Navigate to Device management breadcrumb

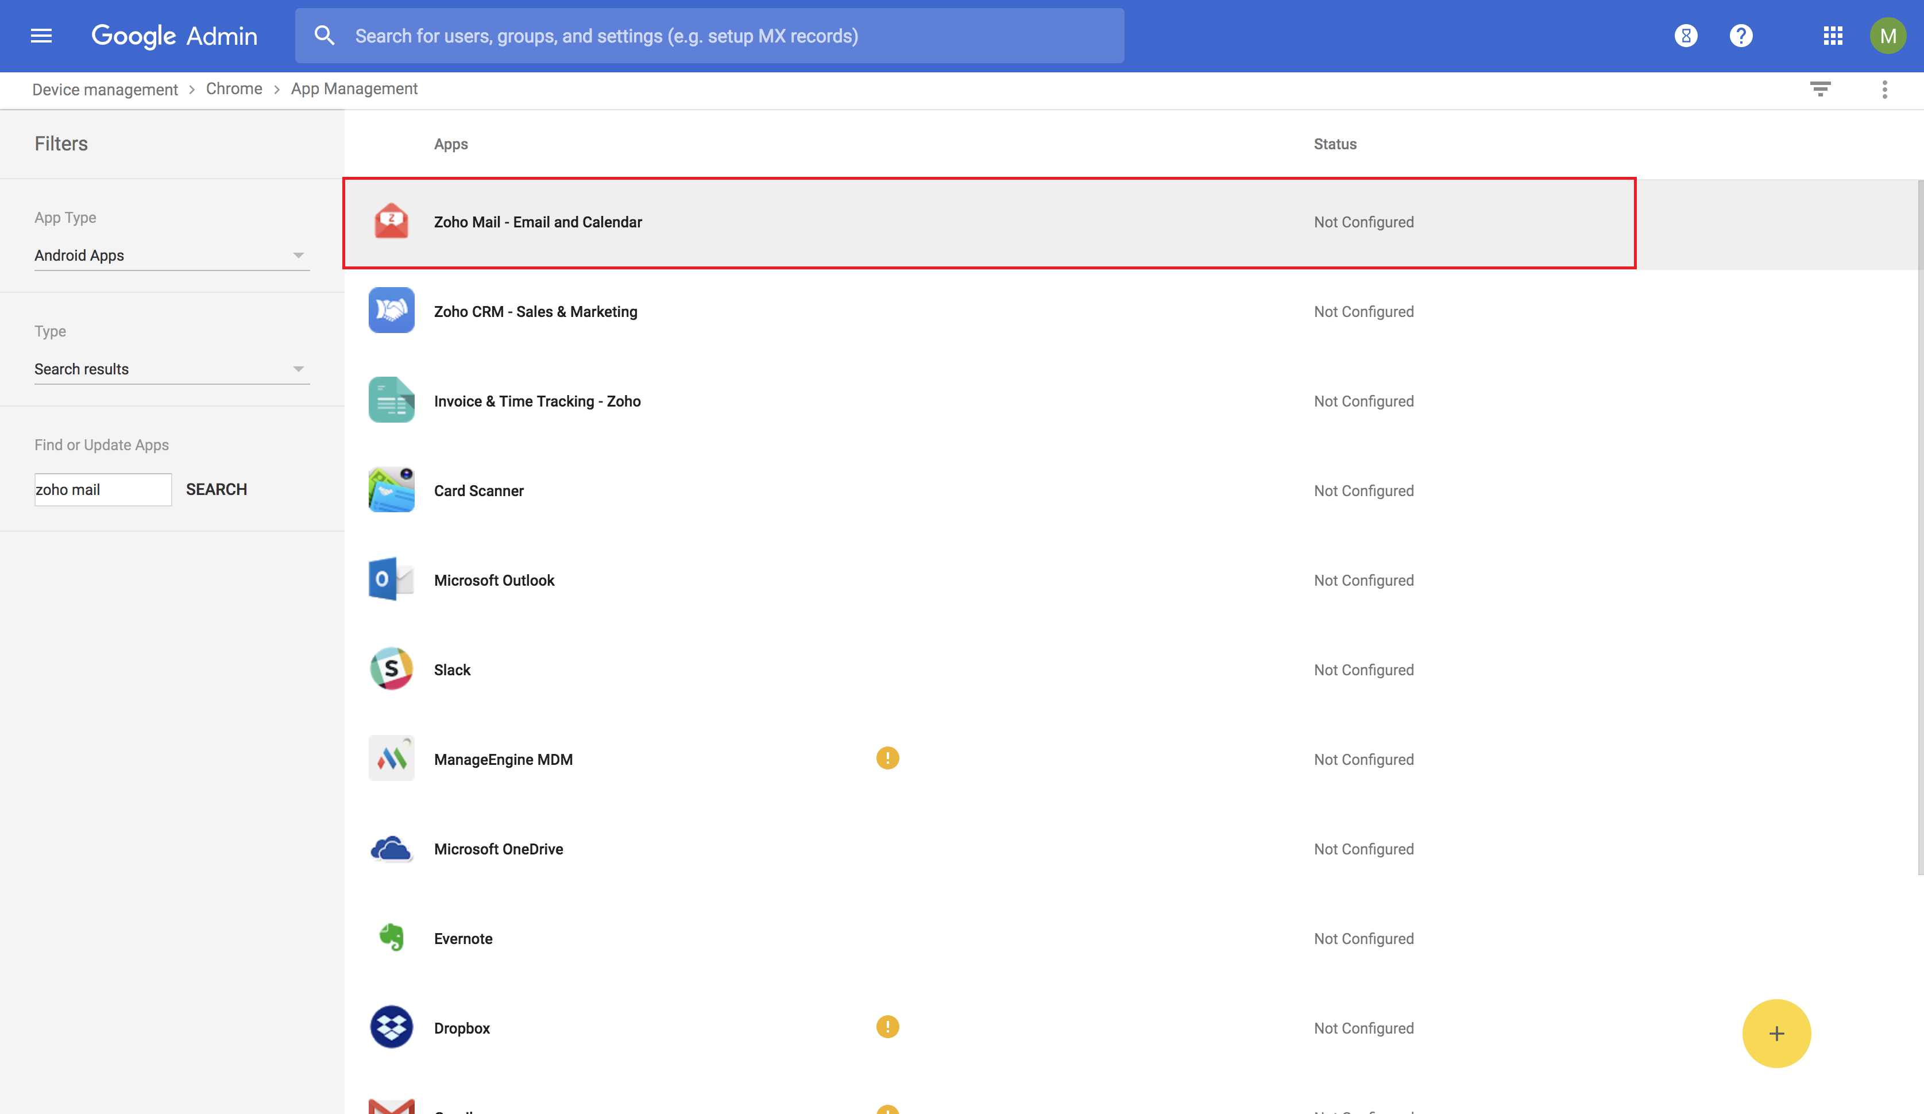pyautogui.click(x=105, y=90)
